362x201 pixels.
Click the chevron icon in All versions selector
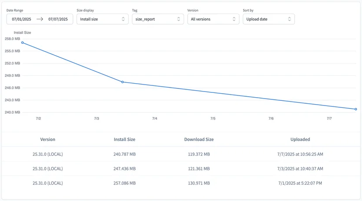[234, 19]
